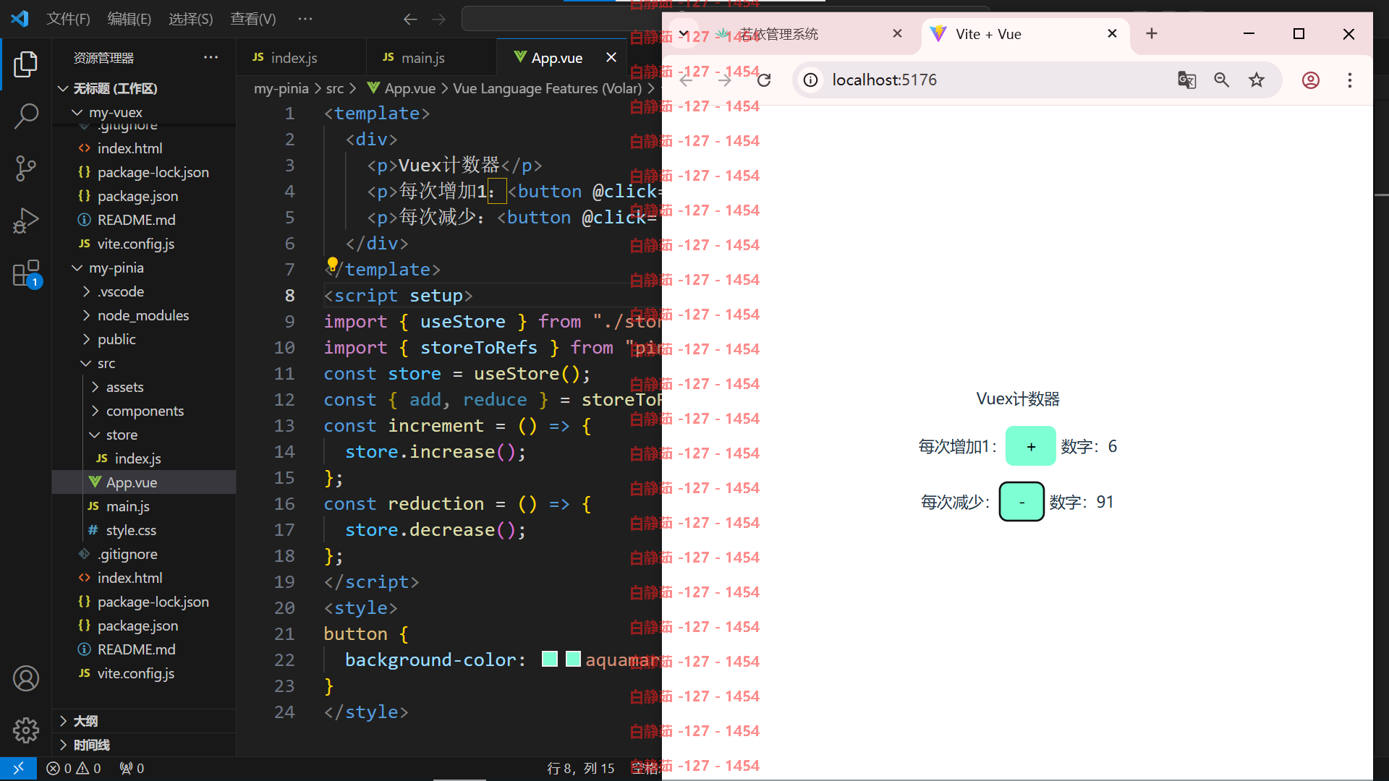The width and height of the screenshot is (1389, 781).
Task: Click VS Code go forward arrow
Action: tap(438, 19)
